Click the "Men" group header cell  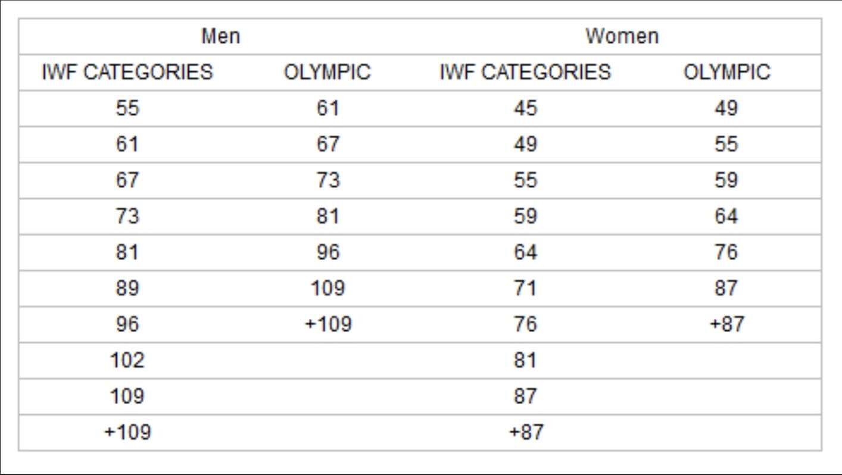click(221, 36)
